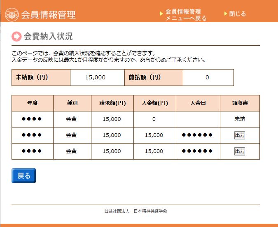Click the 15,000 unpaid amount value

[96, 77]
